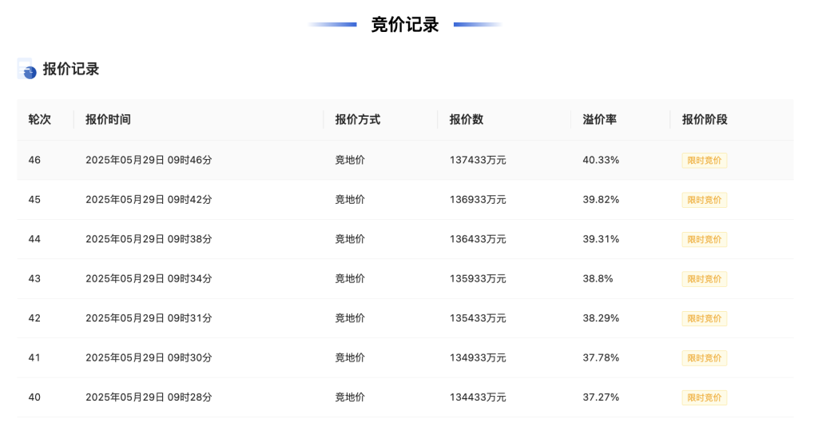Click the 38.8% premium rate value
Image resolution: width=818 pixels, height=423 pixels.
click(598, 279)
